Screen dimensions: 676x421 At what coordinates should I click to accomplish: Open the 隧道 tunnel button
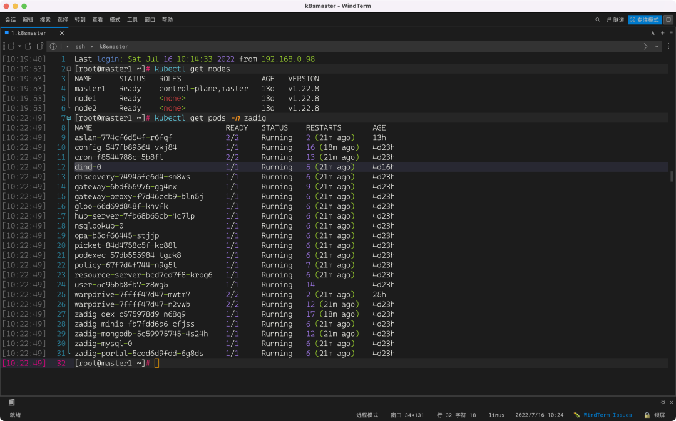click(x=615, y=20)
